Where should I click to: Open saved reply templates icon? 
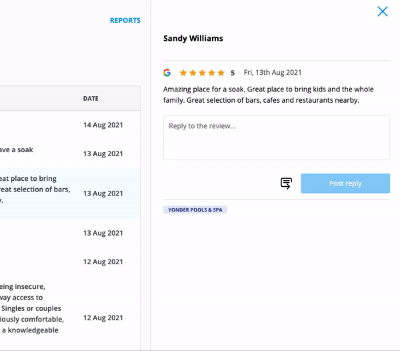click(x=286, y=184)
